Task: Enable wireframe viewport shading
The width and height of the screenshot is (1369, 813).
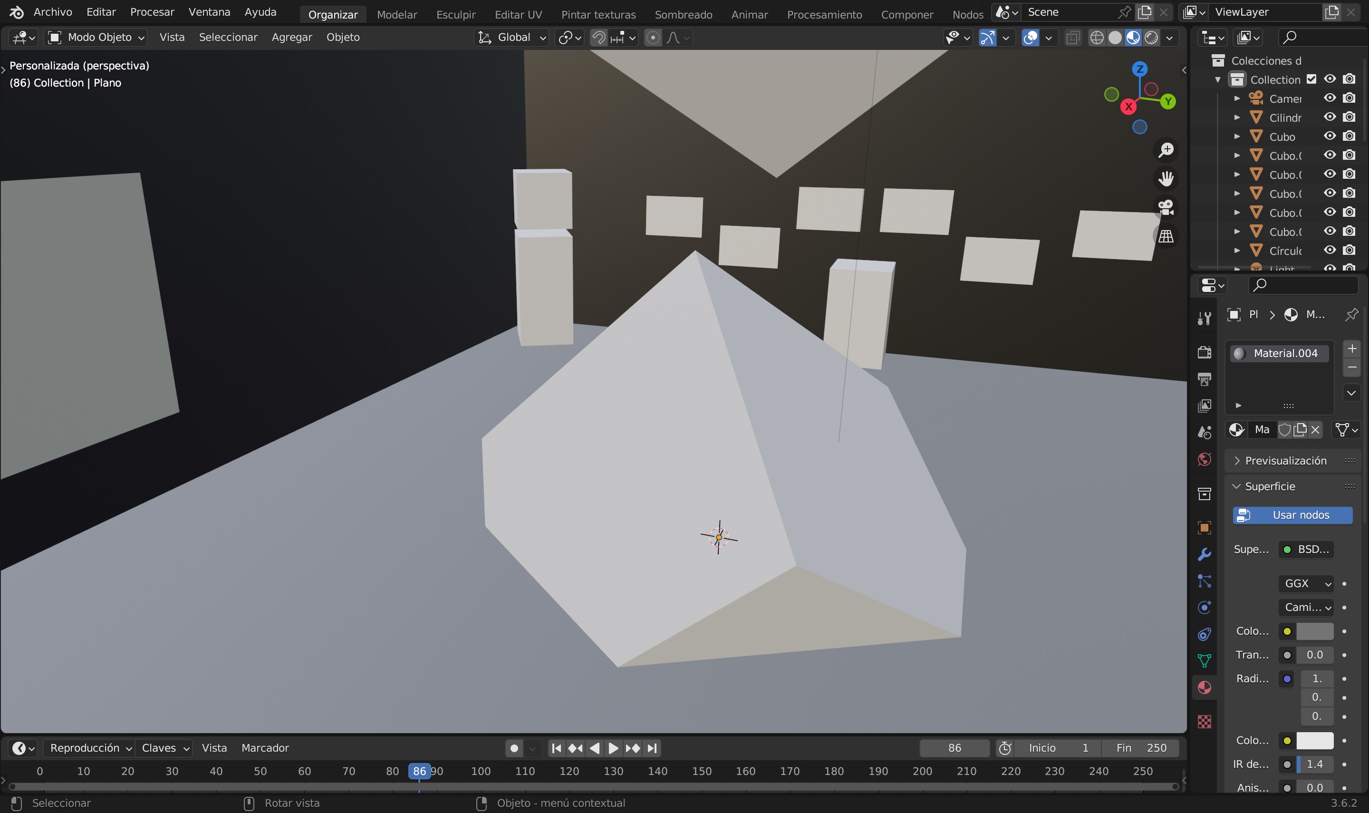Action: coord(1096,37)
